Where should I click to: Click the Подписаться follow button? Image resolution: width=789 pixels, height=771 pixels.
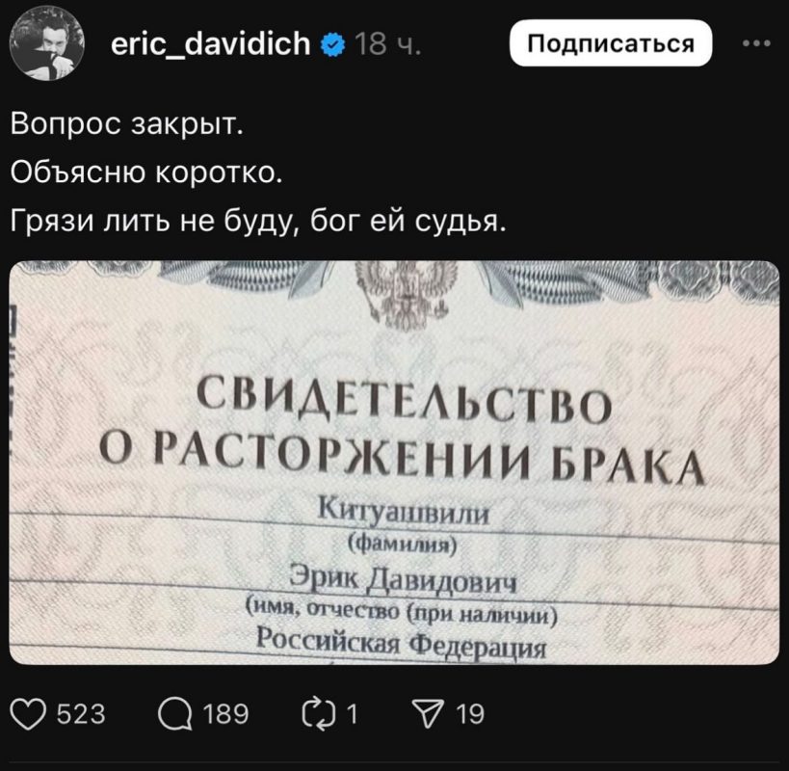point(611,43)
